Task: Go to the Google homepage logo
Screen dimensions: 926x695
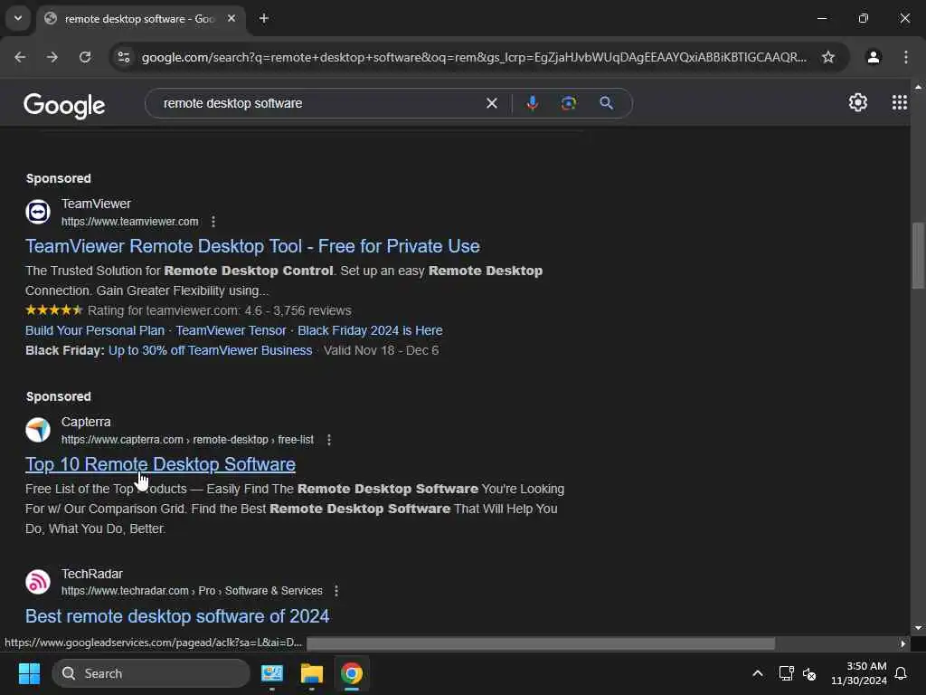Action: tap(64, 105)
